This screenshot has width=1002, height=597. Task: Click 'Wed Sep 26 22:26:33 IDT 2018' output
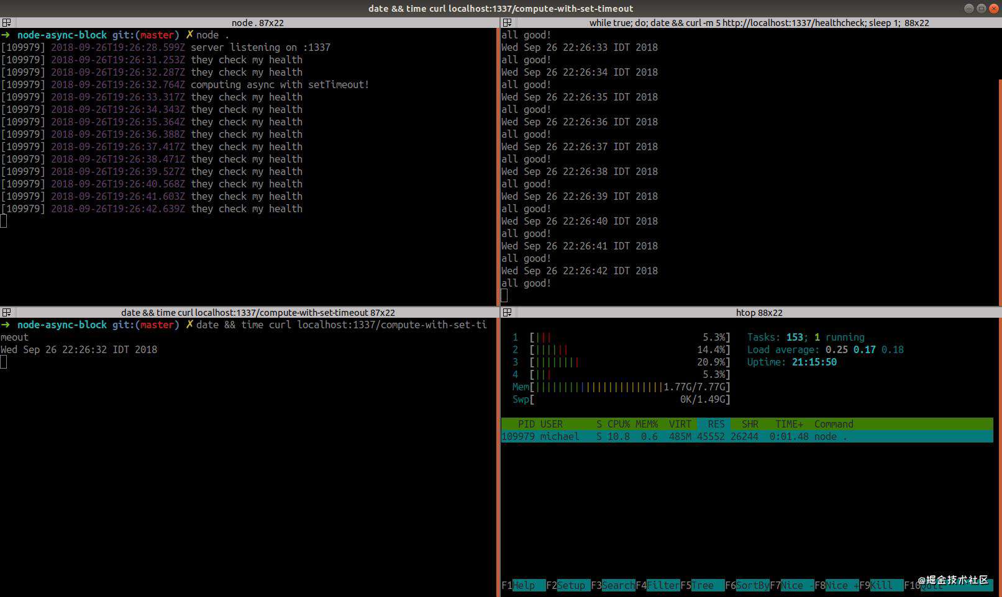click(x=580, y=47)
